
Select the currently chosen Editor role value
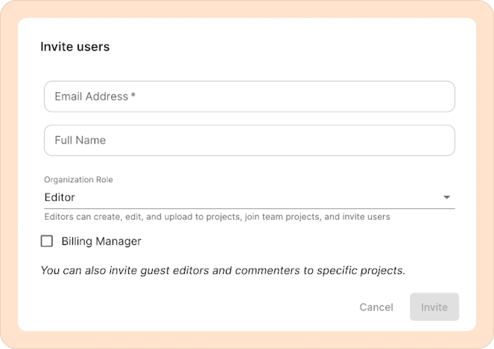pyautogui.click(x=60, y=197)
